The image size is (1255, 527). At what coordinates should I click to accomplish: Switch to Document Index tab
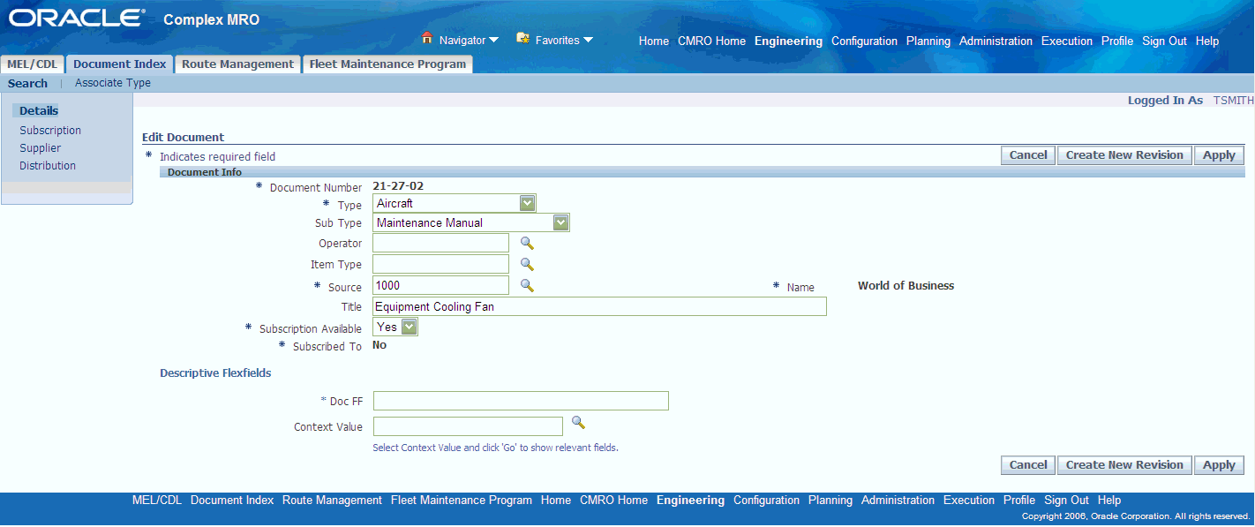click(x=119, y=64)
